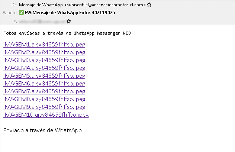Open the IMAGEM5.ajsy84659fhffso.jpeg link
Screen dimensions: 235x152
point(44,76)
